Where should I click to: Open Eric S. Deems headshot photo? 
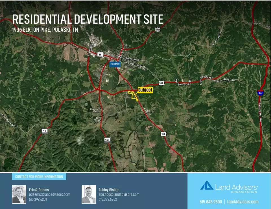pyautogui.click(x=19, y=194)
